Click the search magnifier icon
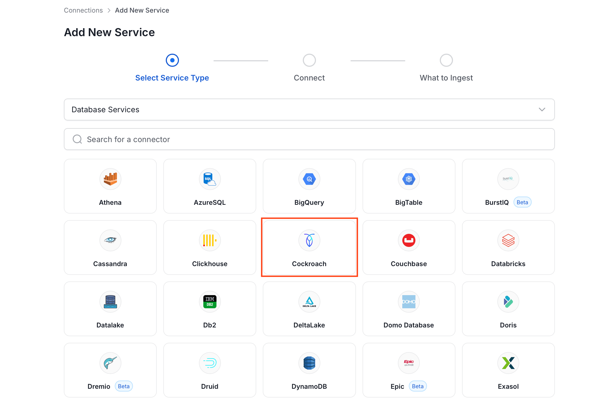Image resolution: width=593 pixels, height=403 pixels. click(77, 139)
